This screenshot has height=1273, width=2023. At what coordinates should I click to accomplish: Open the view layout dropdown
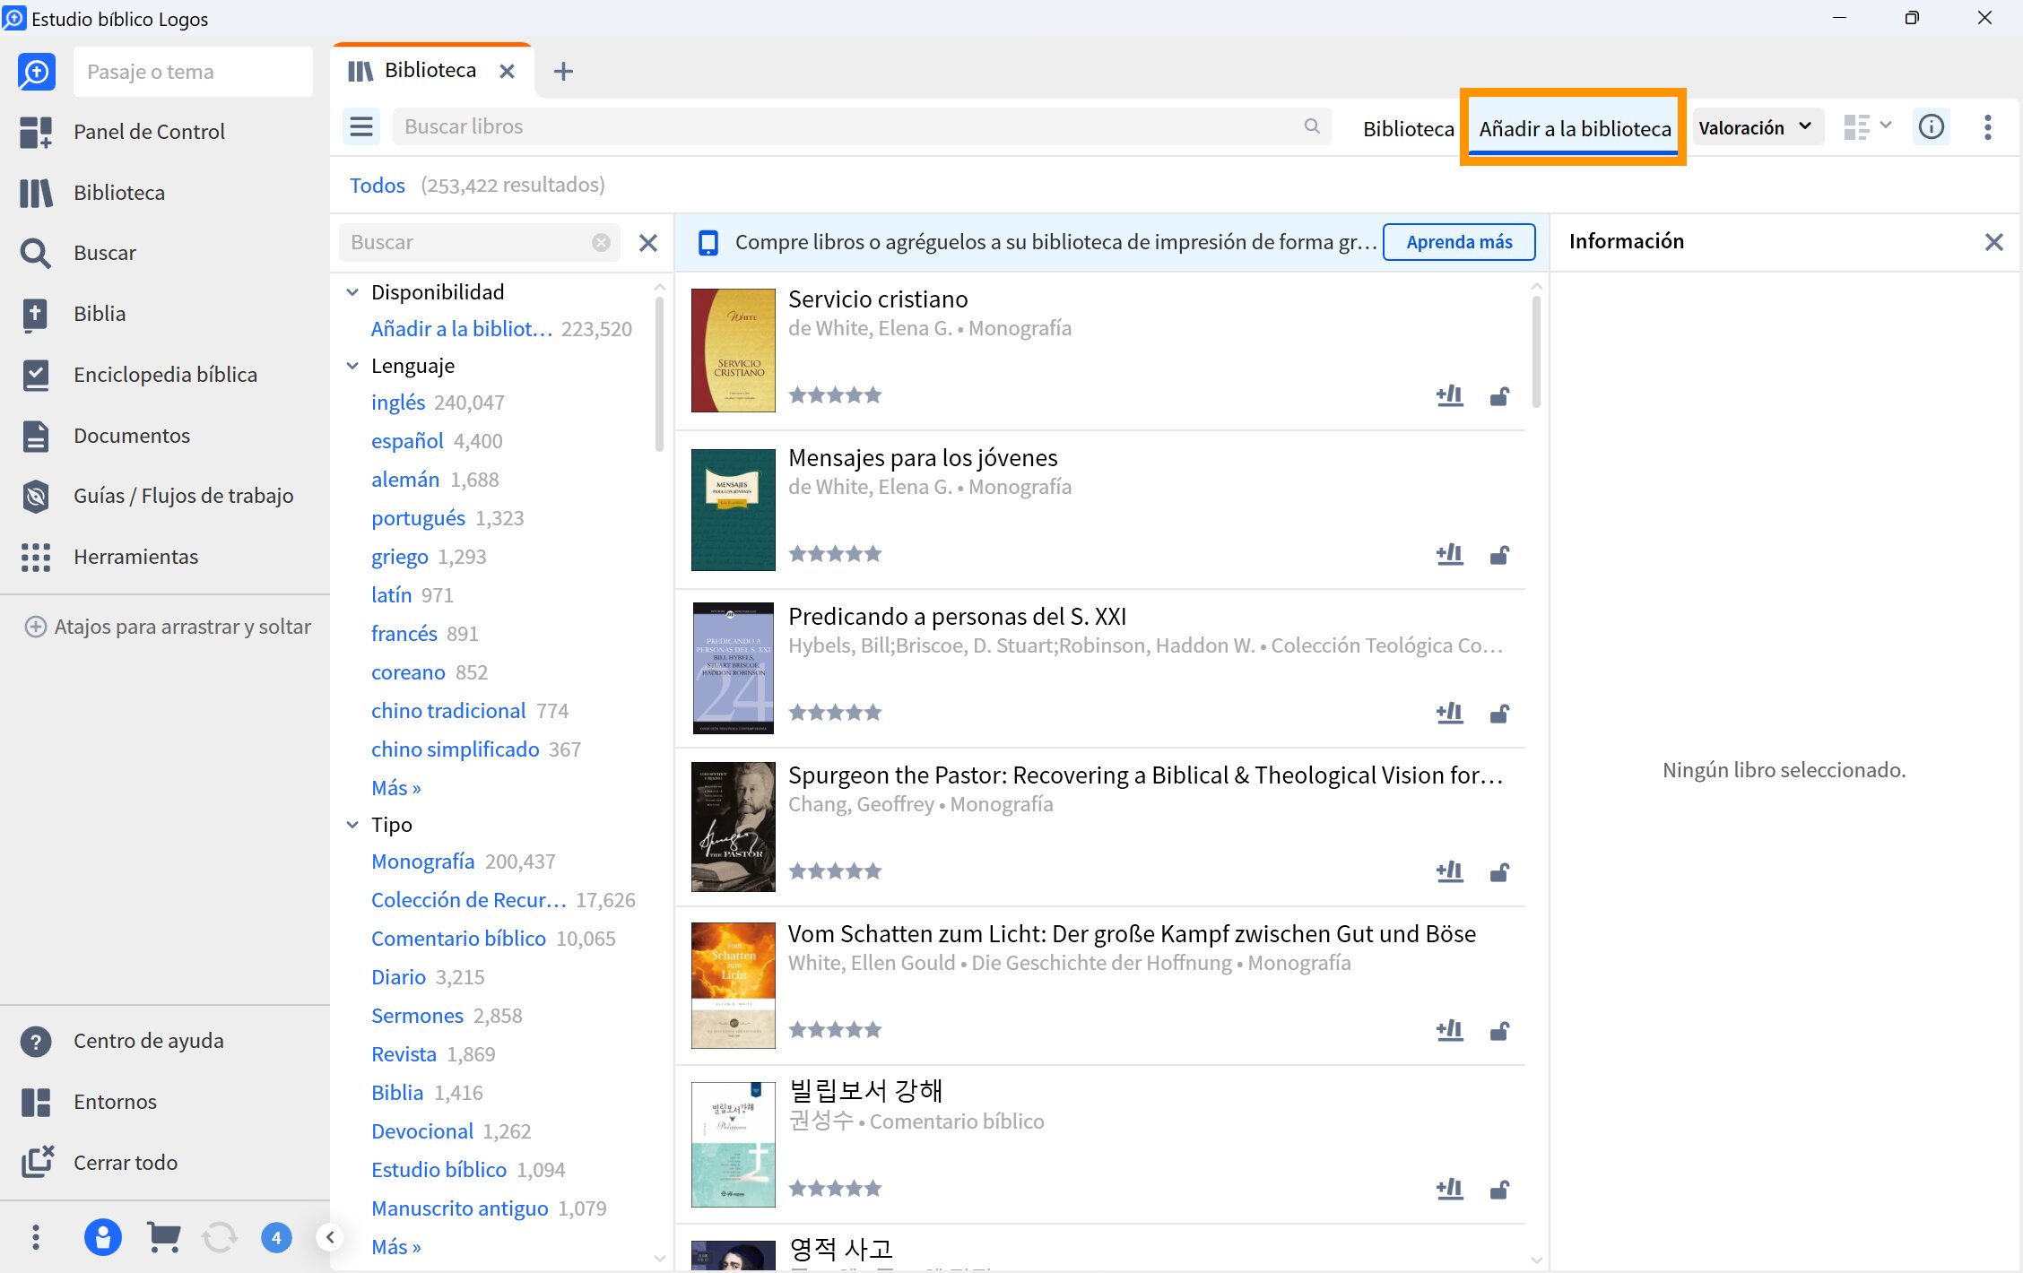(x=1867, y=127)
